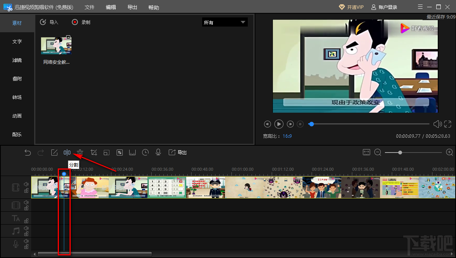Image resolution: width=456 pixels, height=258 pixels.
Task: Click the trash delete icon in timeline toolbar
Action: click(80, 153)
